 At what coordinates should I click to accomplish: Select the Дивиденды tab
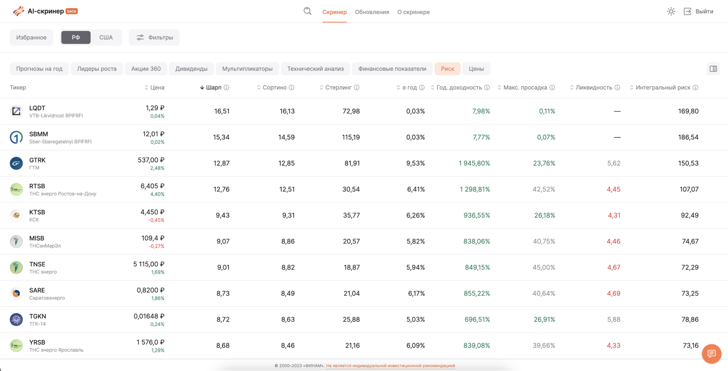pos(192,69)
